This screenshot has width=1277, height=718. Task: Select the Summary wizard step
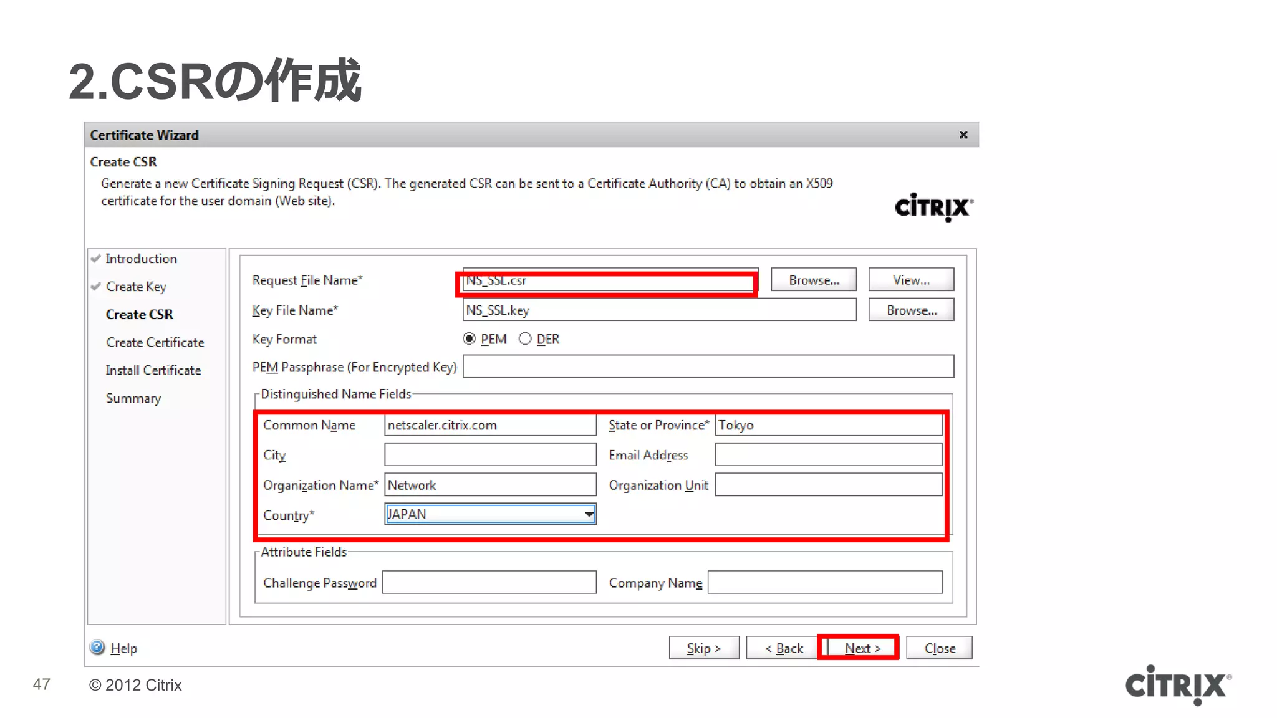pyautogui.click(x=133, y=398)
